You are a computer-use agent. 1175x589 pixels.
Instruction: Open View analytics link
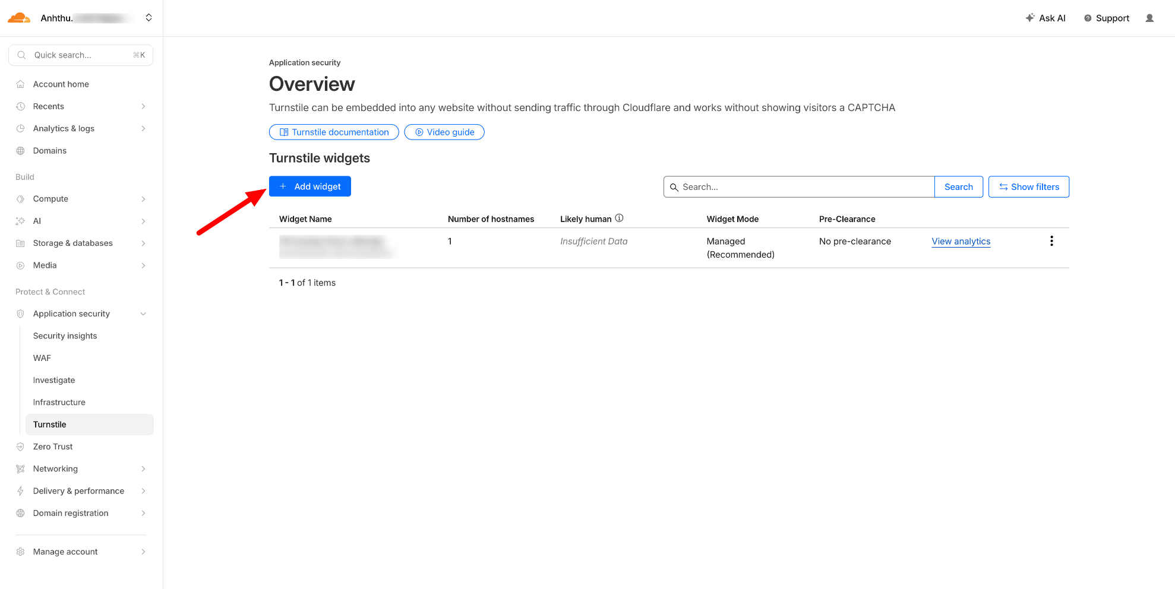961,241
